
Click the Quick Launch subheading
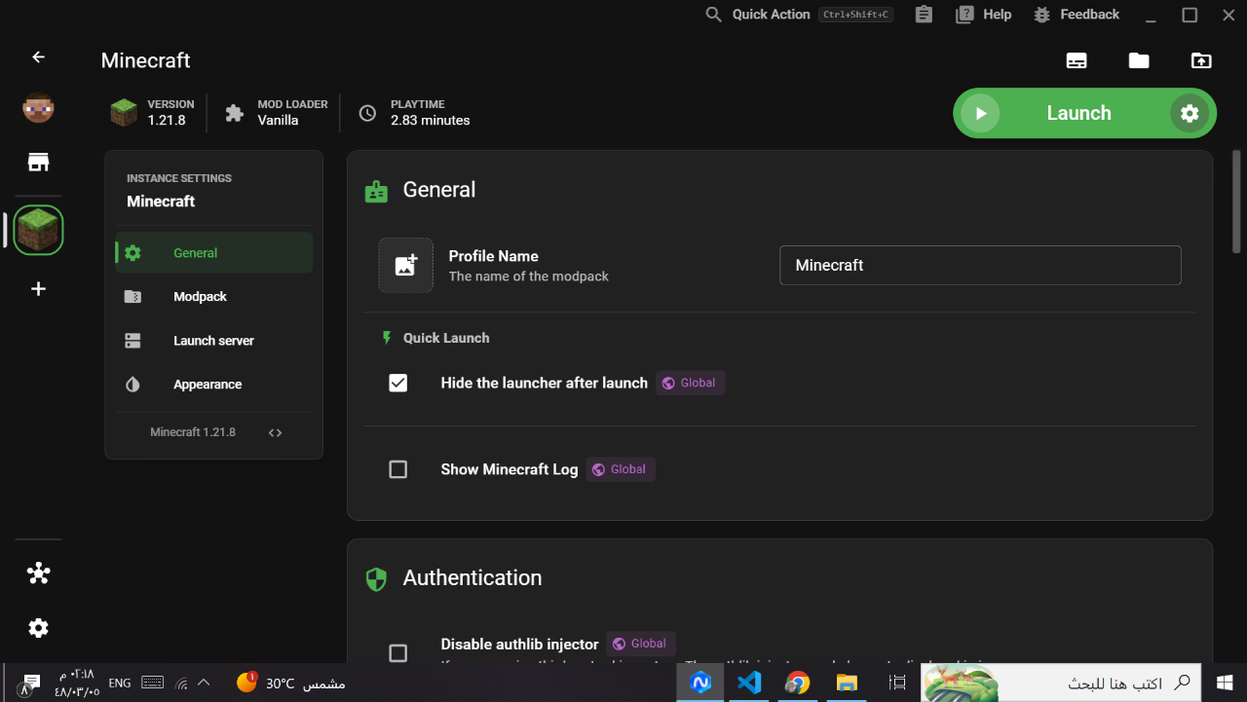[x=446, y=338]
